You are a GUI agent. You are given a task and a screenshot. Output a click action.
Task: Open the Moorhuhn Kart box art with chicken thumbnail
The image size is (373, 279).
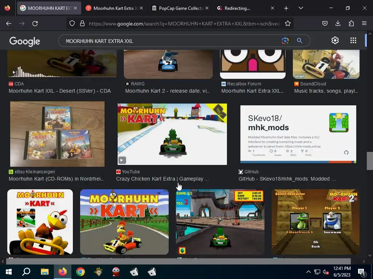click(x=40, y=222)
